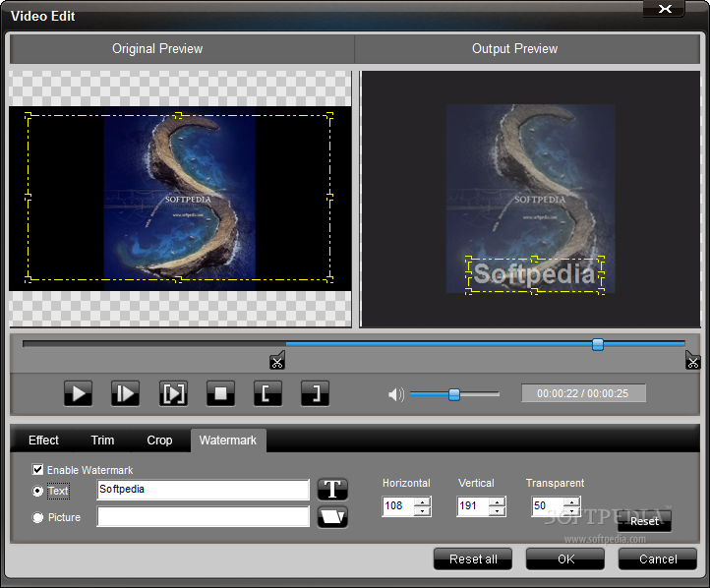Decrease the Horizontal value
This screenshot has height=588, width=710.
(423, 511)
